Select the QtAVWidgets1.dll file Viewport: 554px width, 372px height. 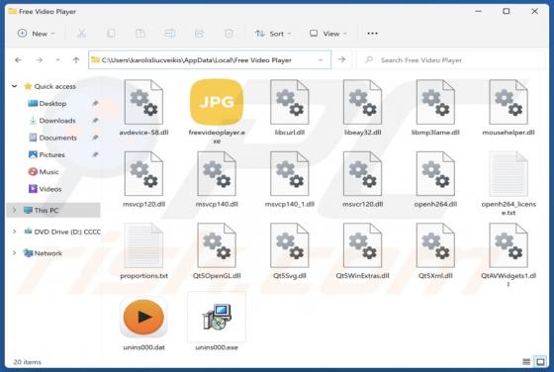click(508, 255)
